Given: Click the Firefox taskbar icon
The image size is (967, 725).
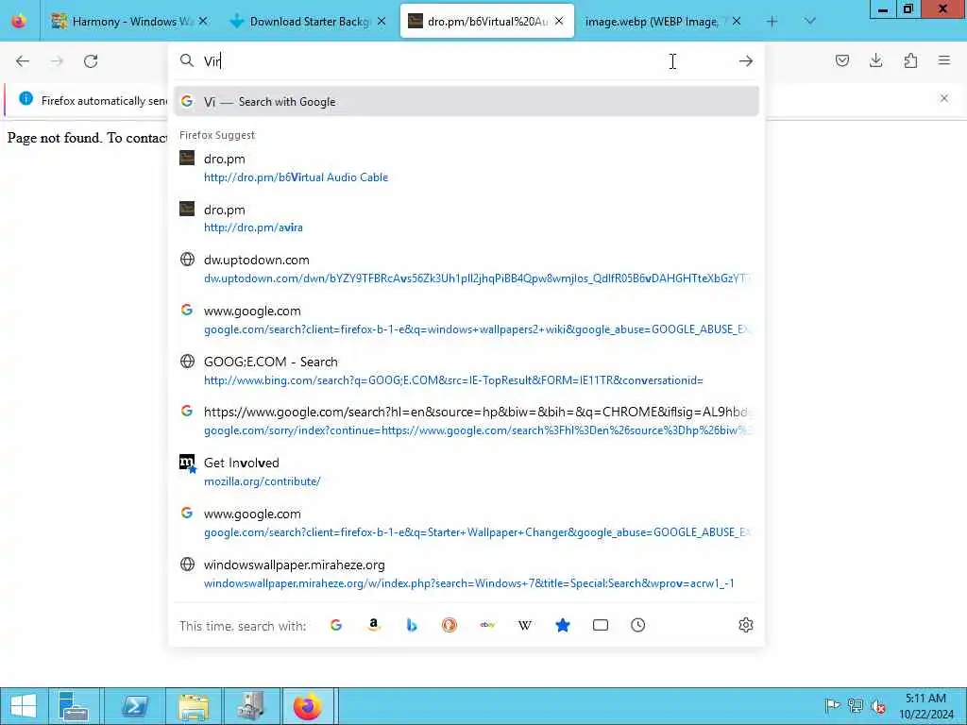Looking at the screenshot, I should click(308, 706).
